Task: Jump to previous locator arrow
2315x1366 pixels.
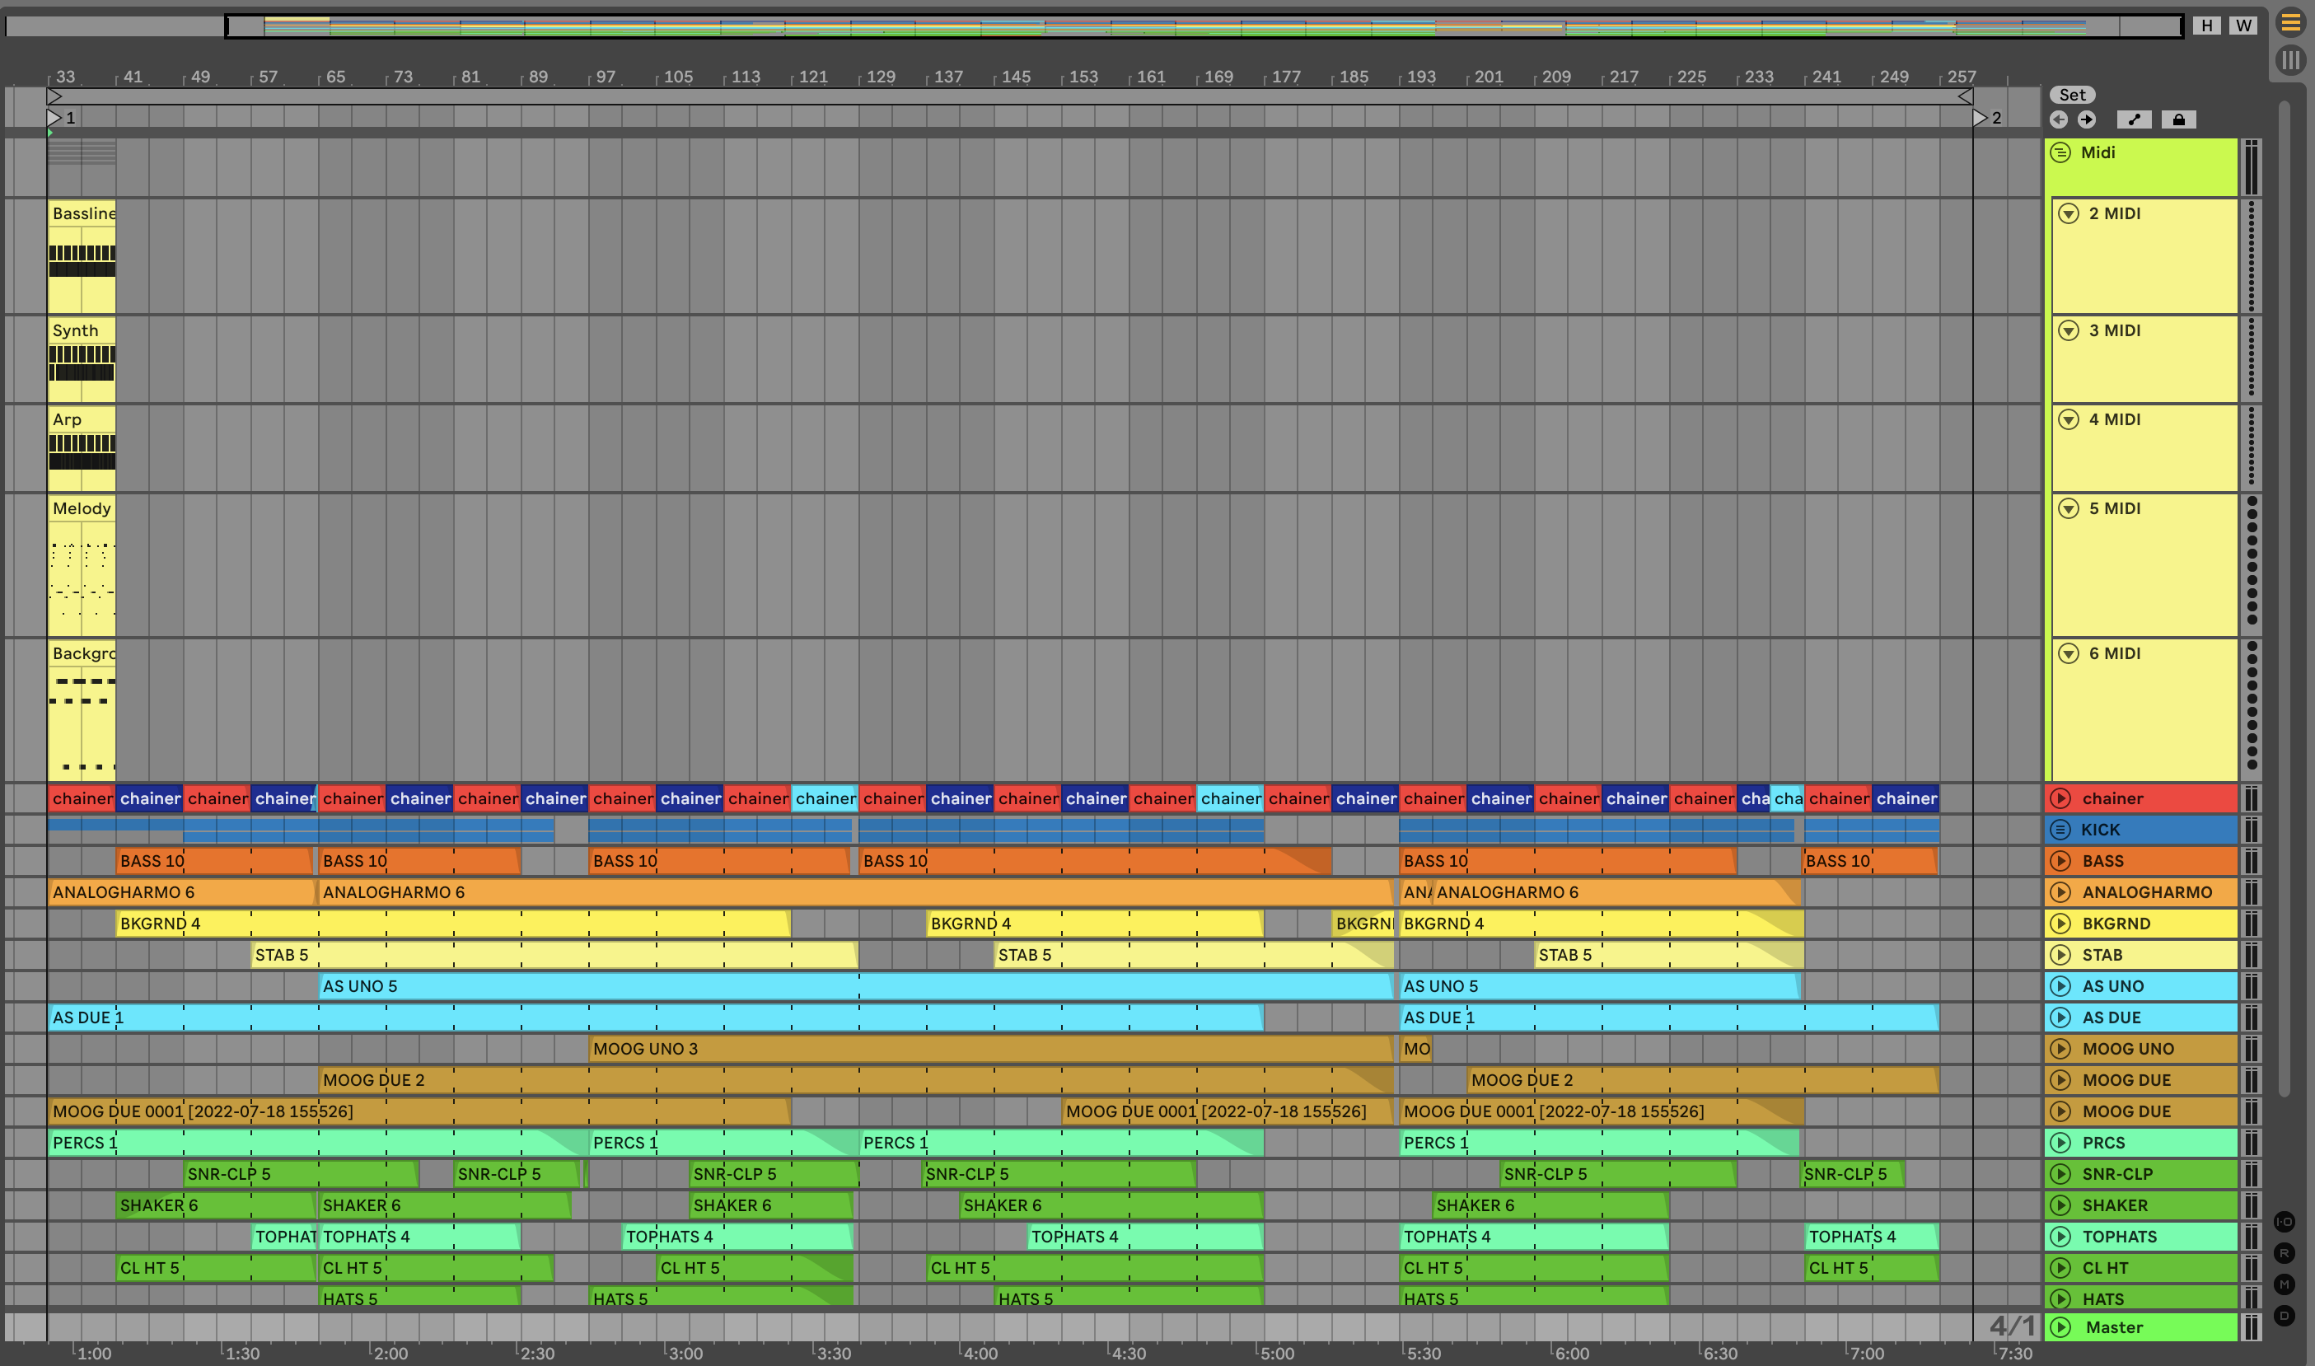Action: pyautogui.click(x=2059, y=119)
